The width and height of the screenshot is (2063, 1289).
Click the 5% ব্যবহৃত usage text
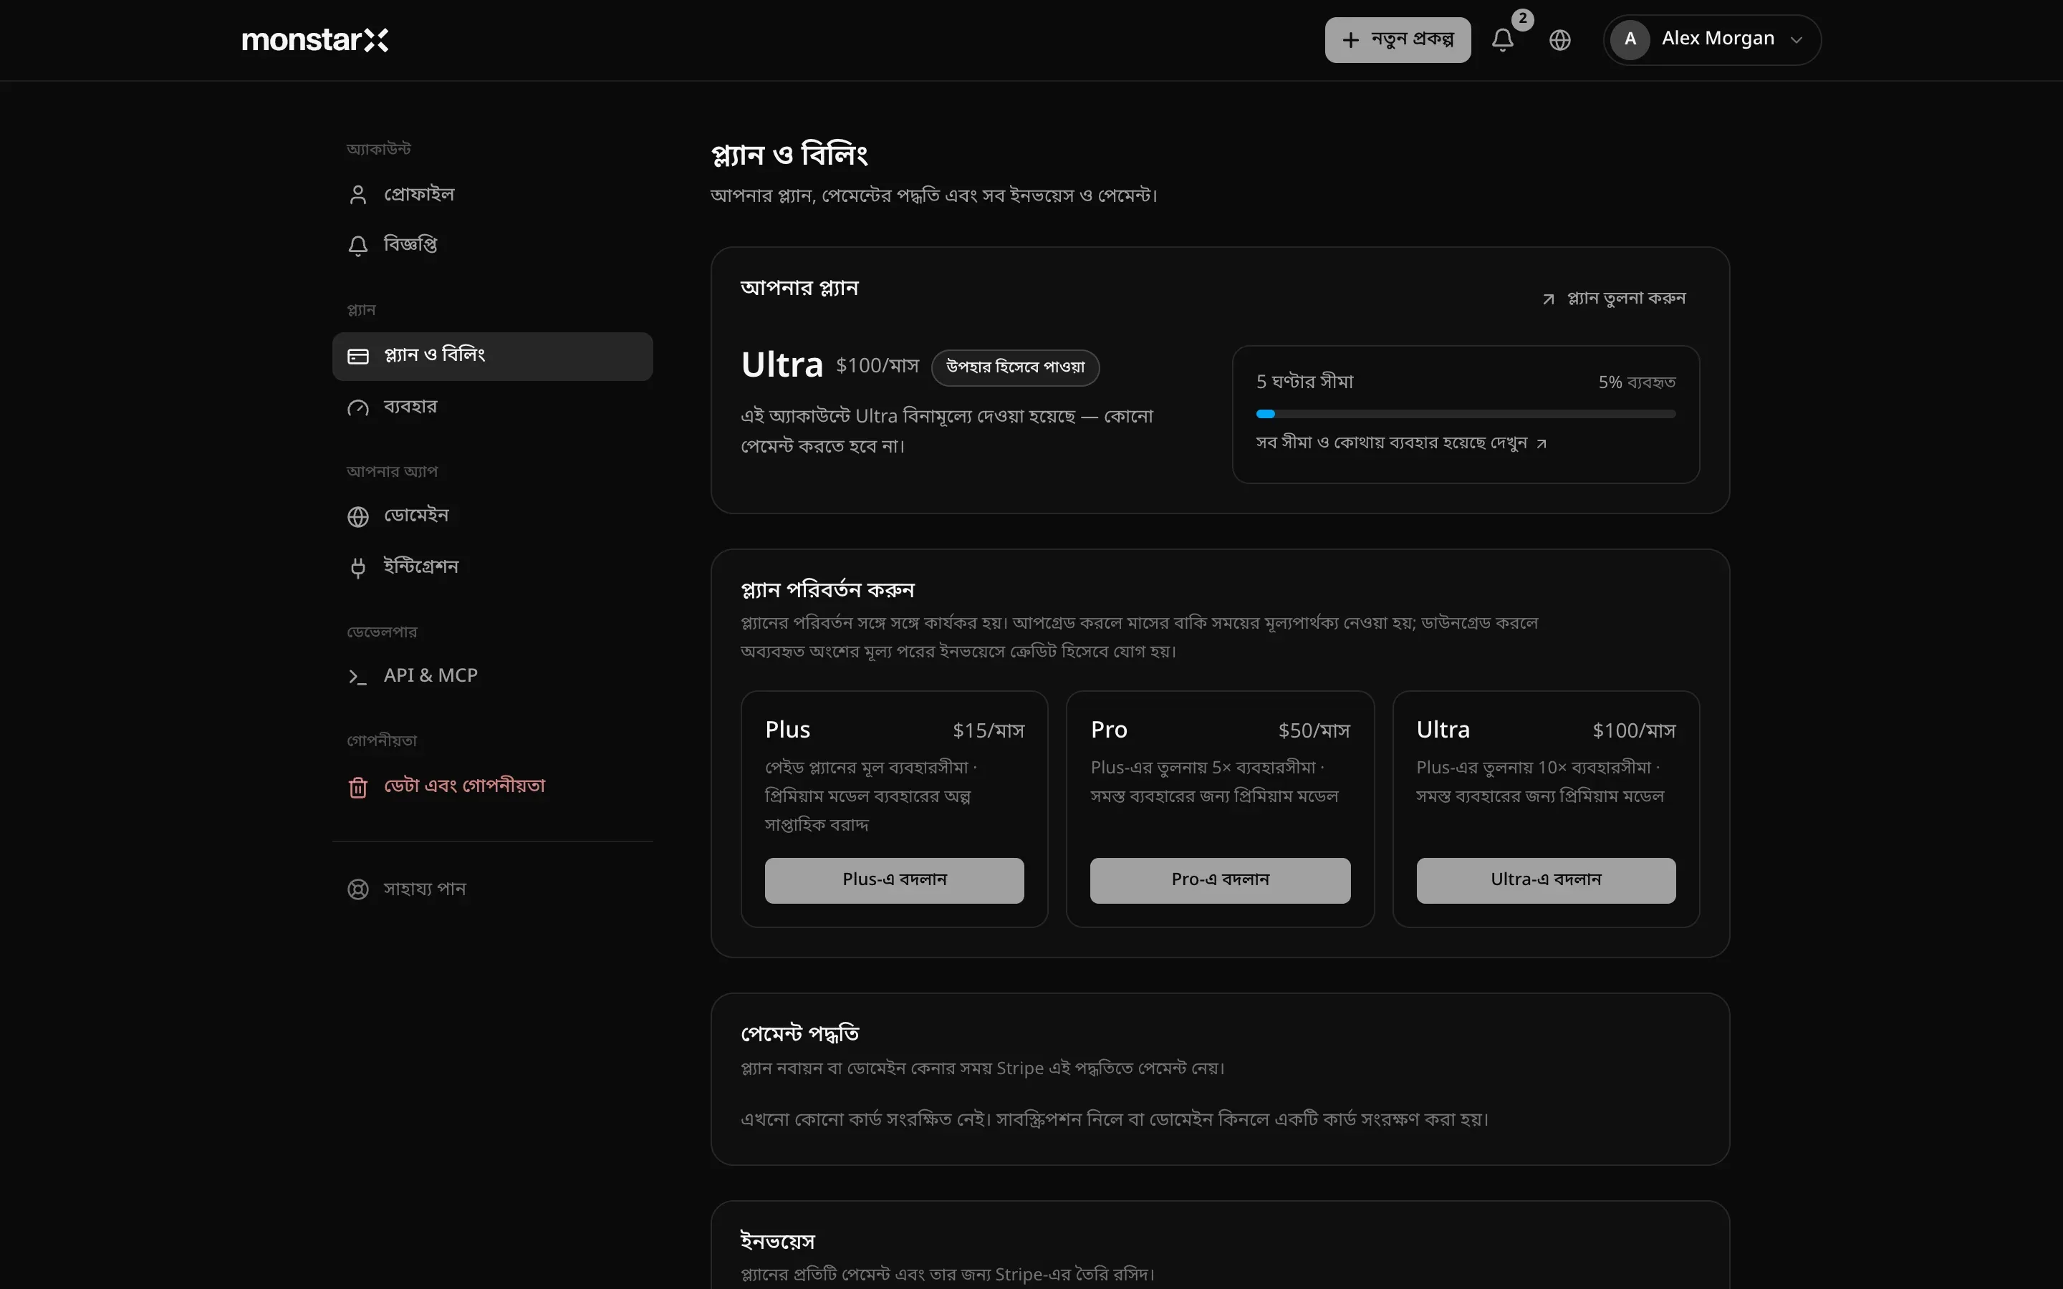1637,383
